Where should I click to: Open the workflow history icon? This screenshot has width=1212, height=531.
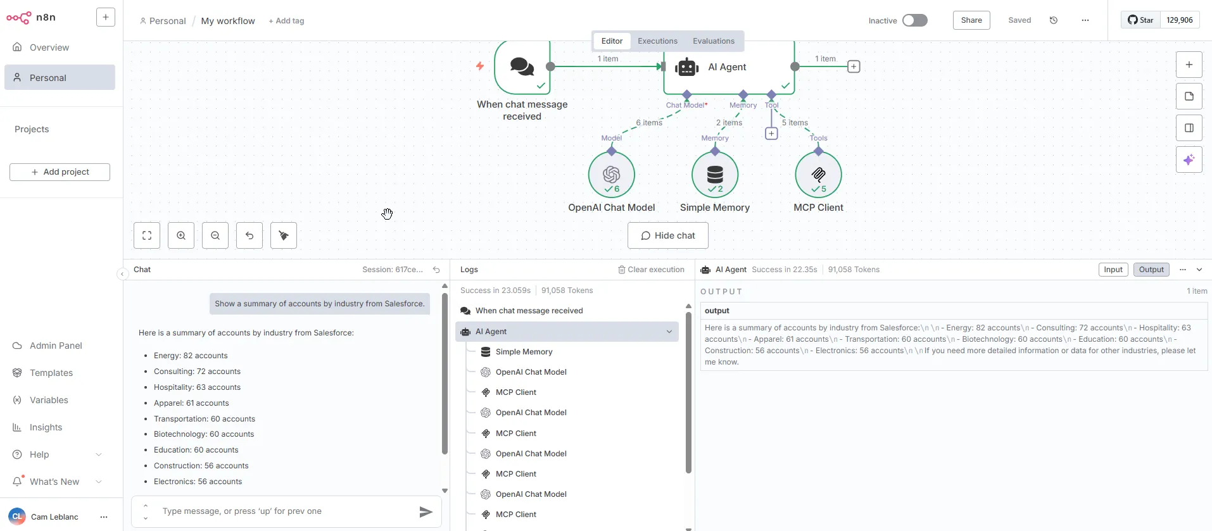click(x=1054, y=20)
